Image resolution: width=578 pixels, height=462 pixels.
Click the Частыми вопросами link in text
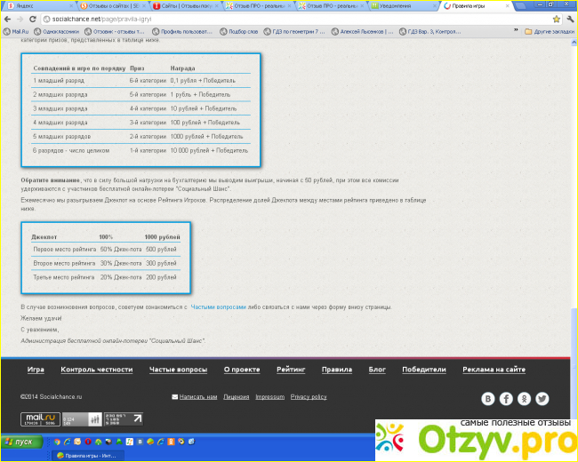pyautogui.click(x=219, y=307)
